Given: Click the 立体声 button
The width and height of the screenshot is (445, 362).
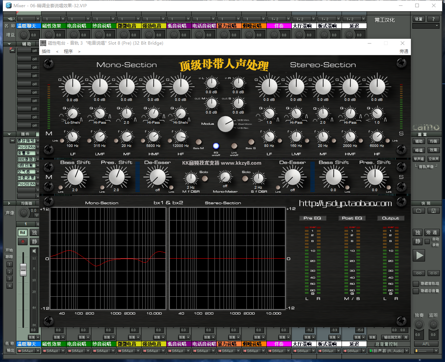Looking at the screenshot, I should click(433, 159).
